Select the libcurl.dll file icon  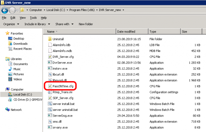click(x=50, y=74)
